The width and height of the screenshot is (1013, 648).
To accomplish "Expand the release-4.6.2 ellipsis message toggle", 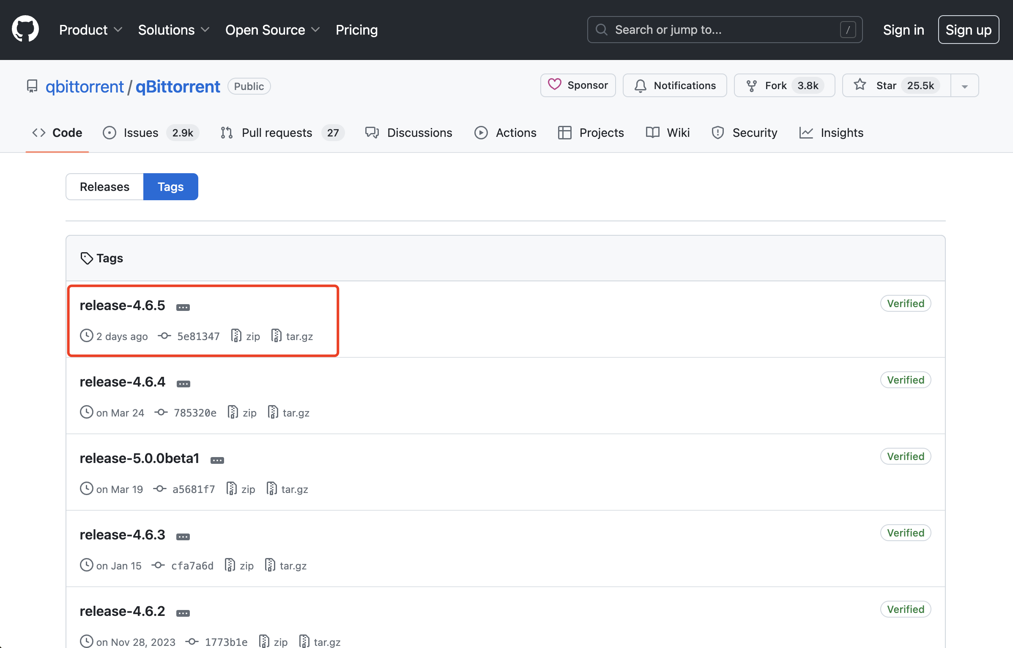I will [183, 613].
